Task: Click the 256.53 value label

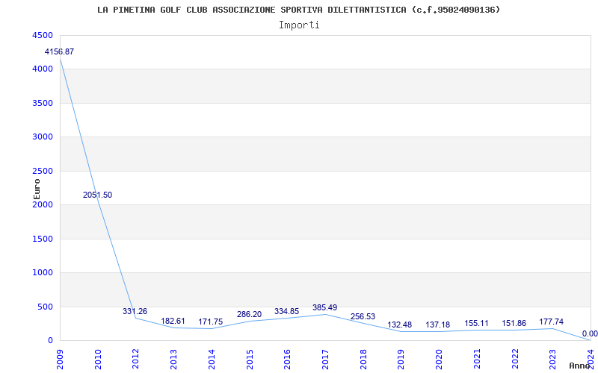Action: (x=363, y=316)
